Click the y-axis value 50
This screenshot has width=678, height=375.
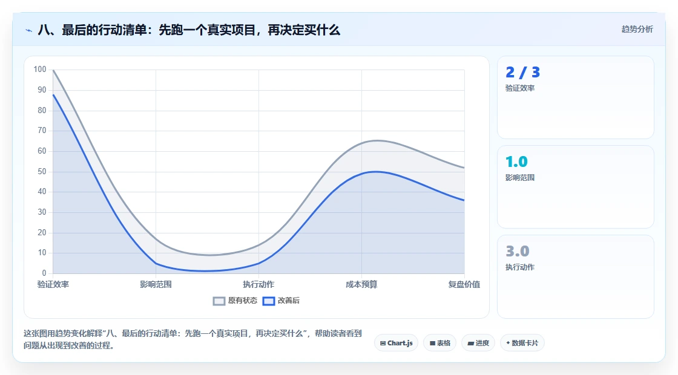(42, 172)
